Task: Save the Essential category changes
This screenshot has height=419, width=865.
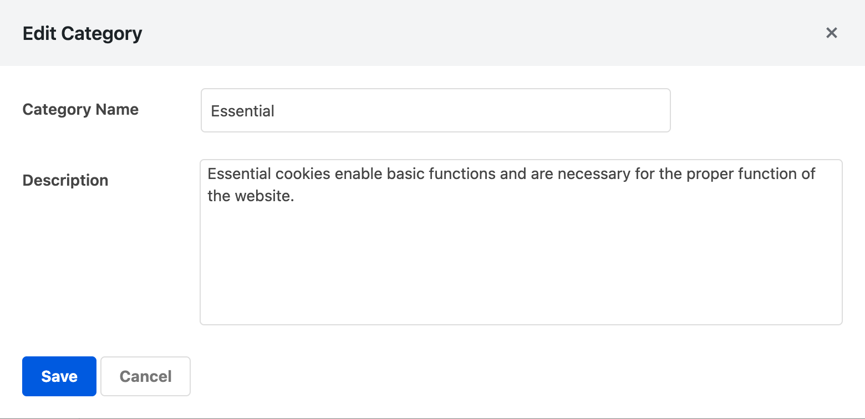Action: pyautogui.click(x=59, y=376)
